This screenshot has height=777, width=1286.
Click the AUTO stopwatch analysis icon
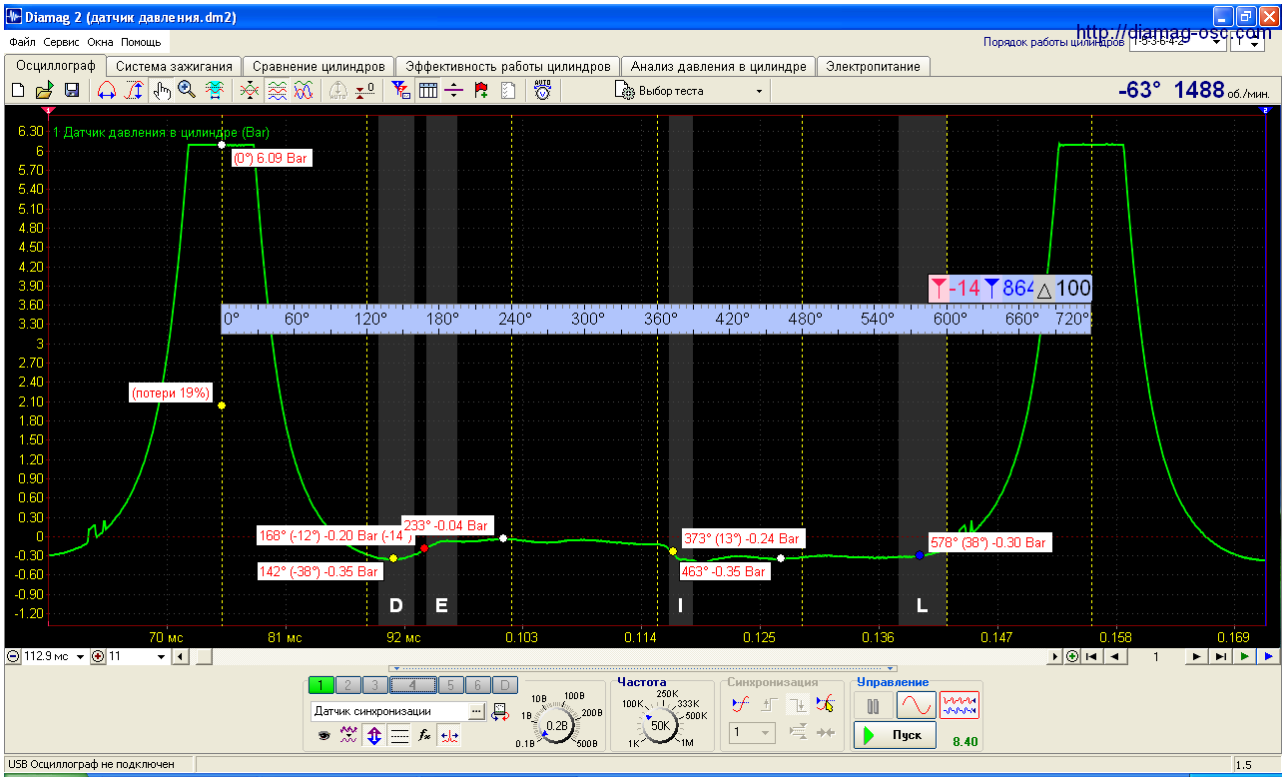click(x=542, y=90)
